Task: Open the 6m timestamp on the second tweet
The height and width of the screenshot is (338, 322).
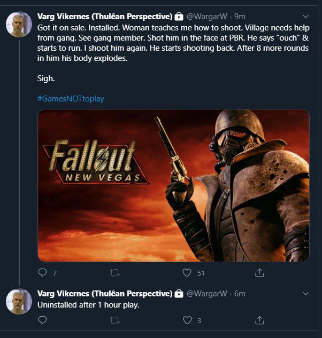Action: [240, 294]
